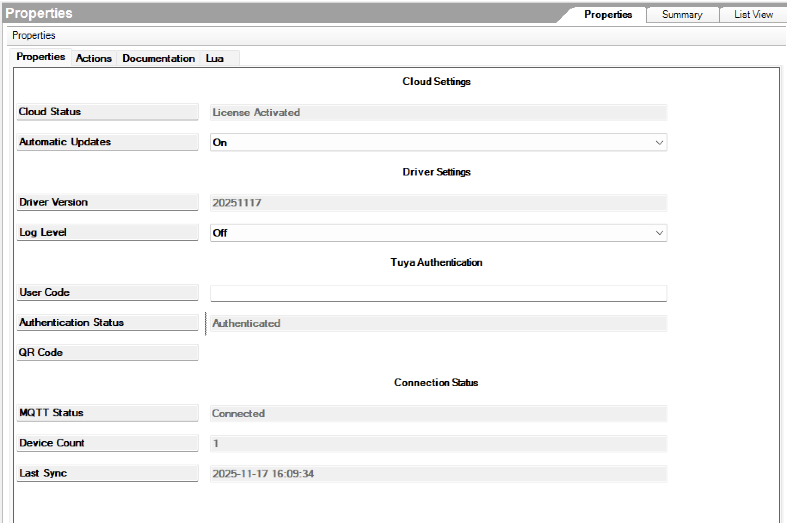787x523 pixels.
Task: Switch to the Summary view tab
Action: pos(682,15)
